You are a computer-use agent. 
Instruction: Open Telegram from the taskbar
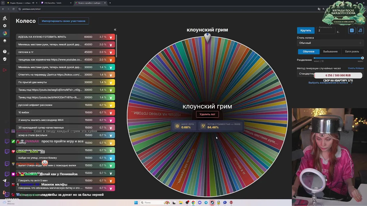[x=206, y=203]
